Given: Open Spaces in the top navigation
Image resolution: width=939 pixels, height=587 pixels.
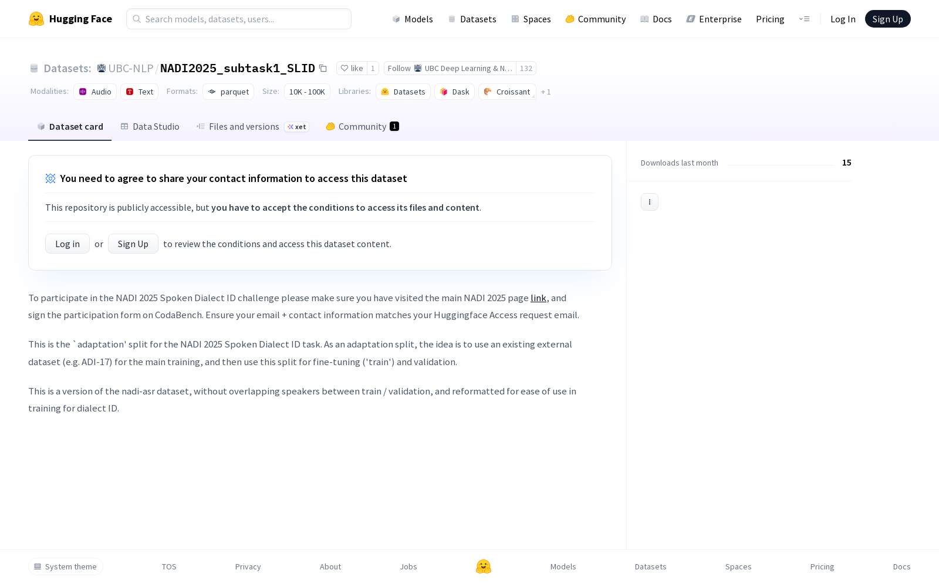Looking at the screenshot, I should click(x=531, y=19).
